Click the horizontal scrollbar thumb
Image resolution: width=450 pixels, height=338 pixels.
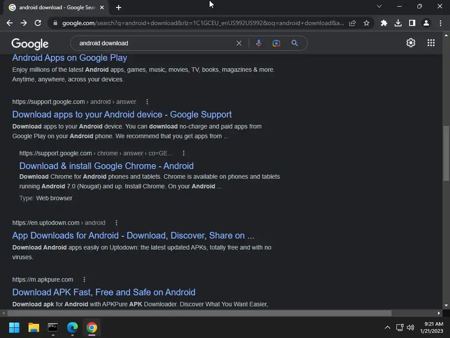click(x=200, y=313)
